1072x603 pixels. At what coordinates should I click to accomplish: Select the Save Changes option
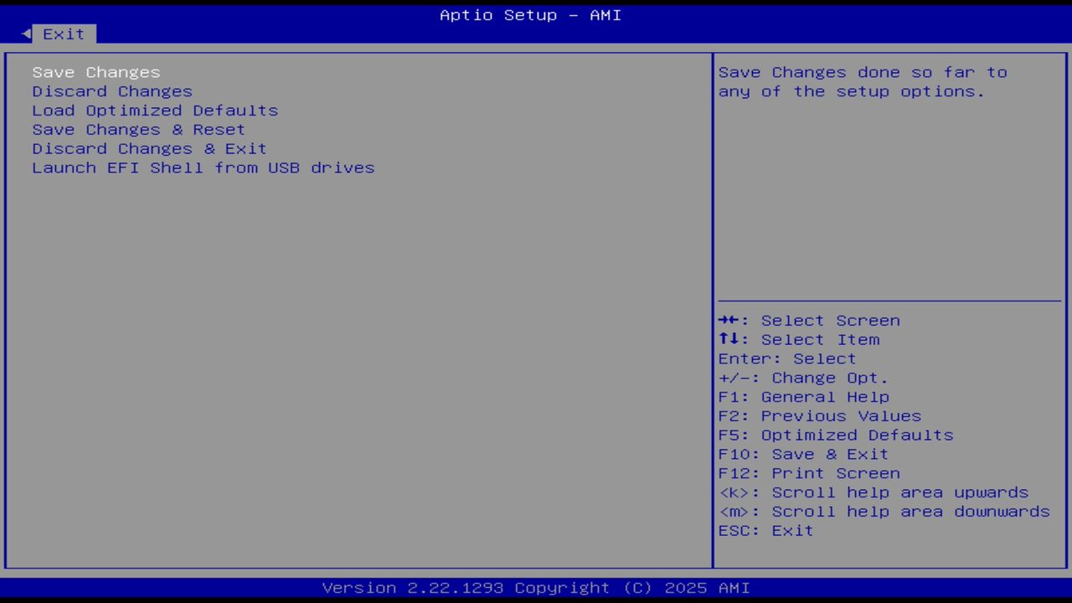pyautogui.click(x=95, y=72)
